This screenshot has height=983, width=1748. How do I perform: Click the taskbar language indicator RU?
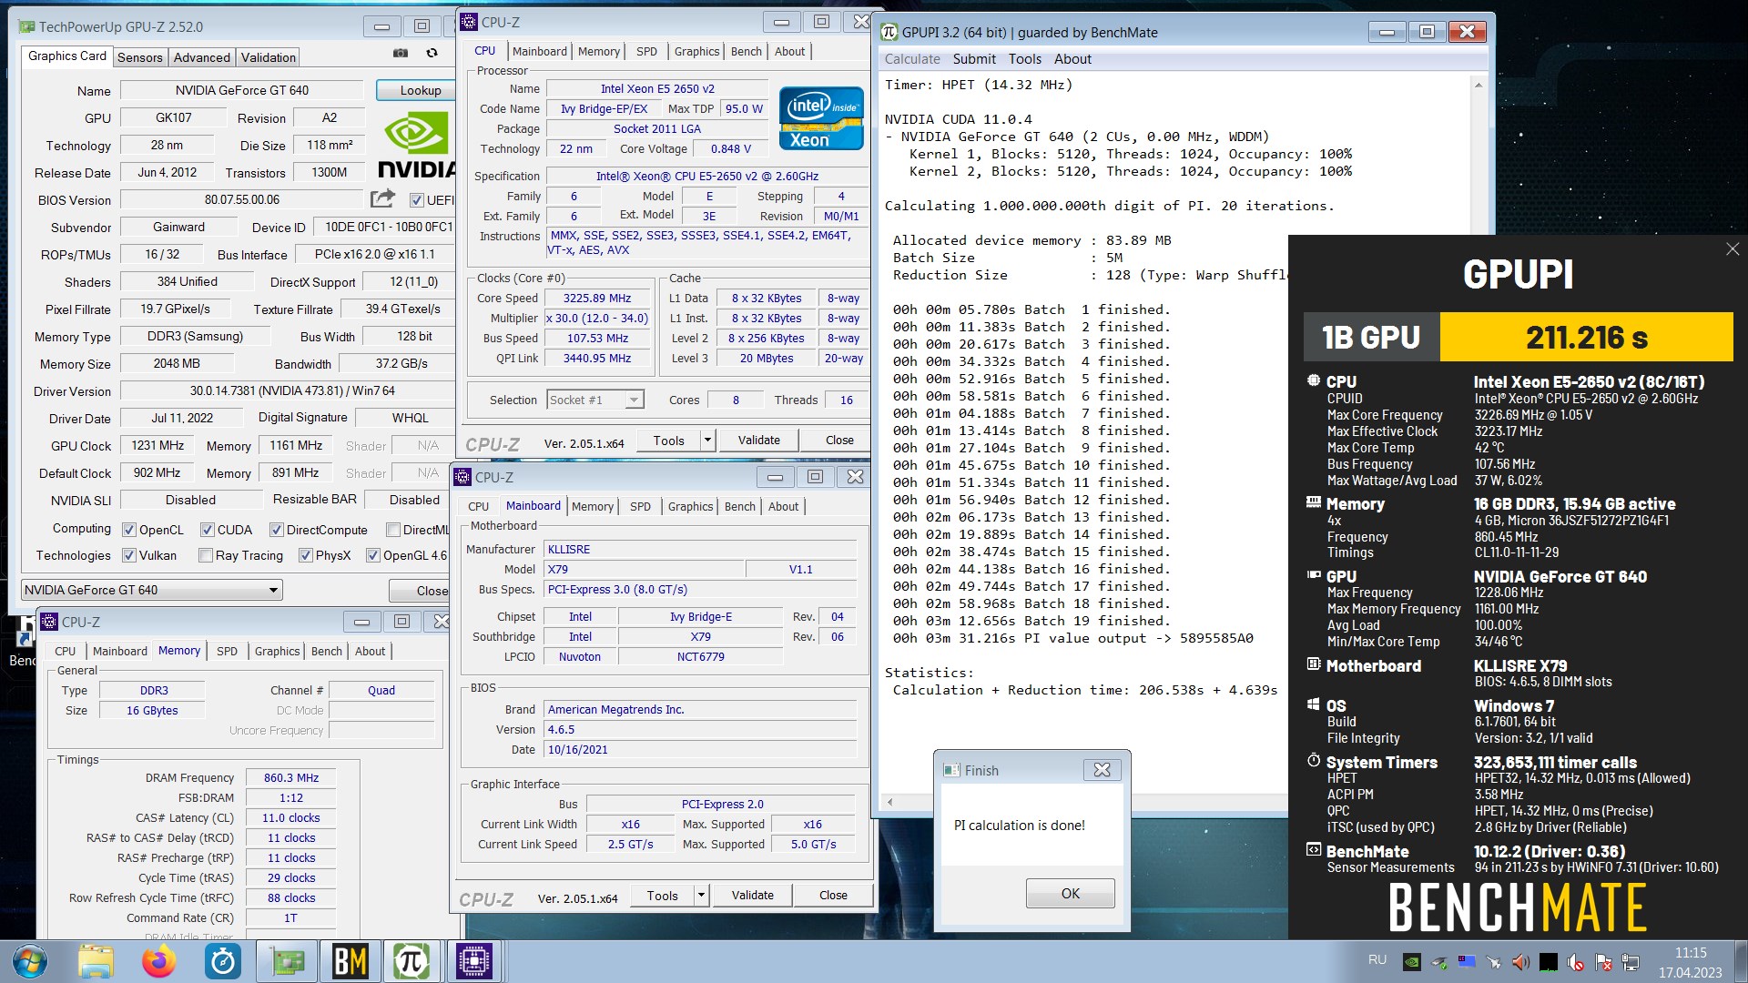1377,960
